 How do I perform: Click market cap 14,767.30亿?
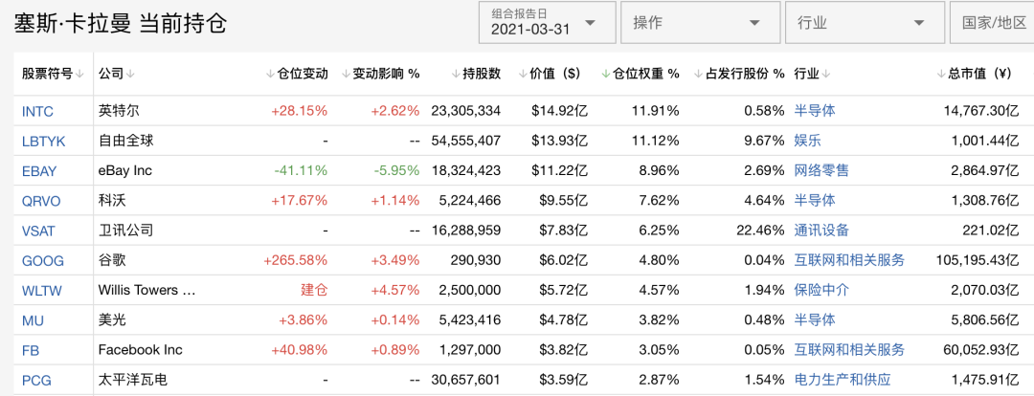coord(981,111)
